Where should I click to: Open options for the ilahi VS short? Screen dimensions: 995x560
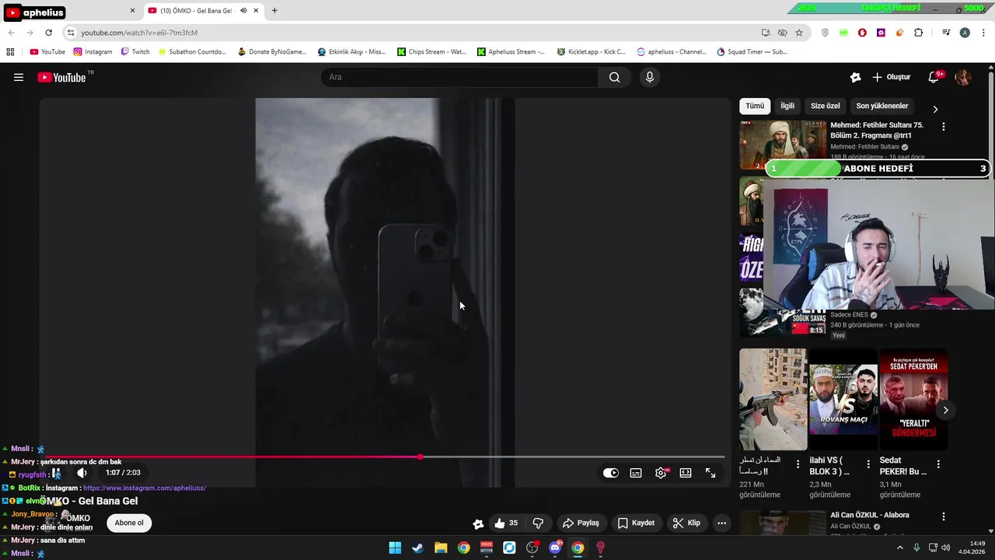[x=868, y=464]
